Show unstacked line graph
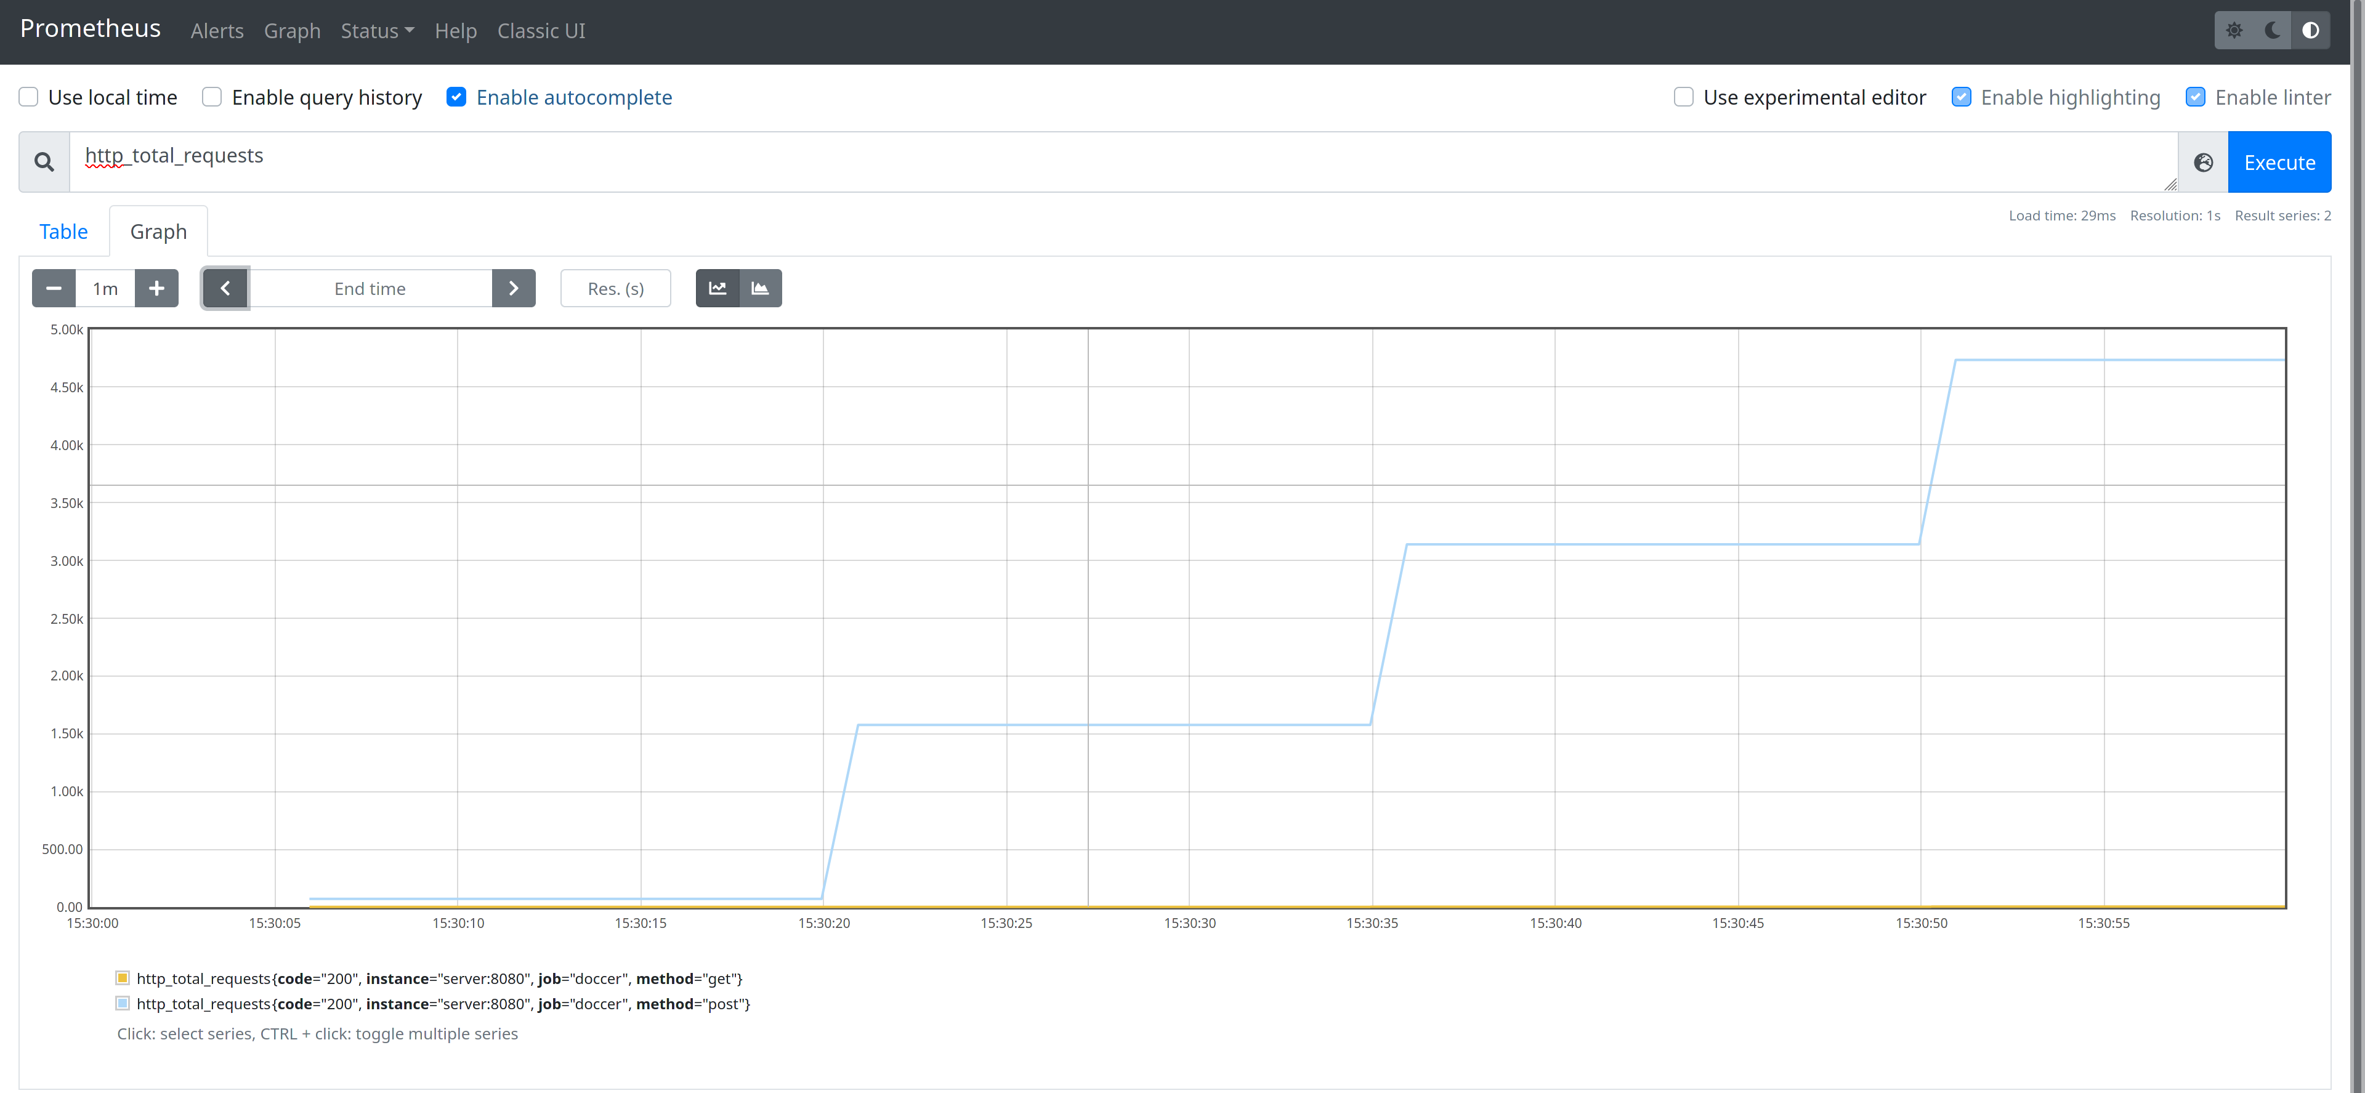The image size is (2365, 1093). point(718,288)
